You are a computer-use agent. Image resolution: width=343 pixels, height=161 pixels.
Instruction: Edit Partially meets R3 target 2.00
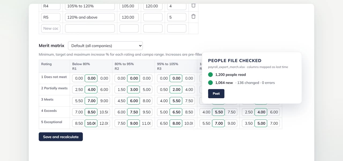[x=176, y=90]
